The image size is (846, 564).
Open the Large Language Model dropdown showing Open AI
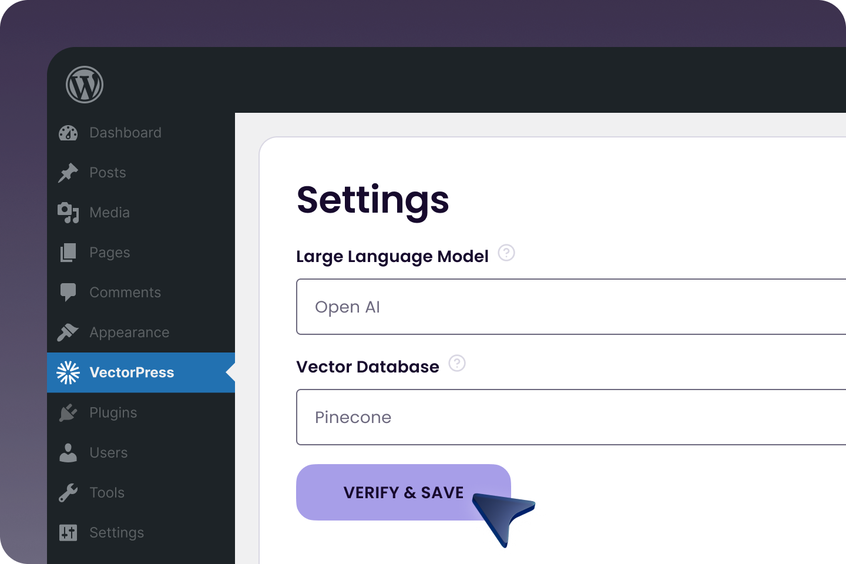(x=571, y=307)
